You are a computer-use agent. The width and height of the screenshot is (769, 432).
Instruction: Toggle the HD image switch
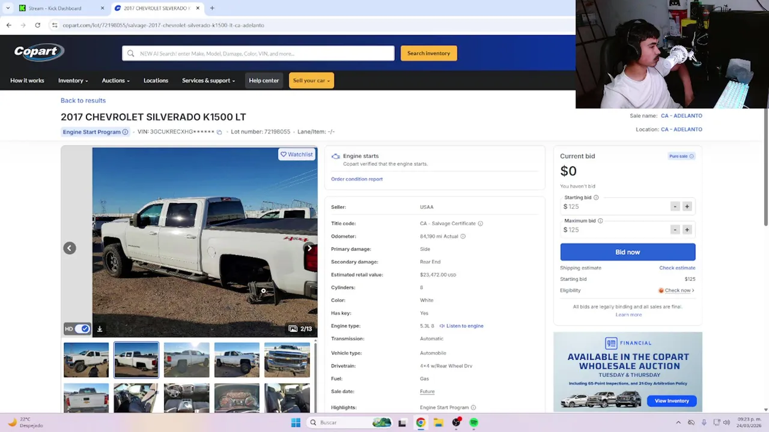point(82,329)
